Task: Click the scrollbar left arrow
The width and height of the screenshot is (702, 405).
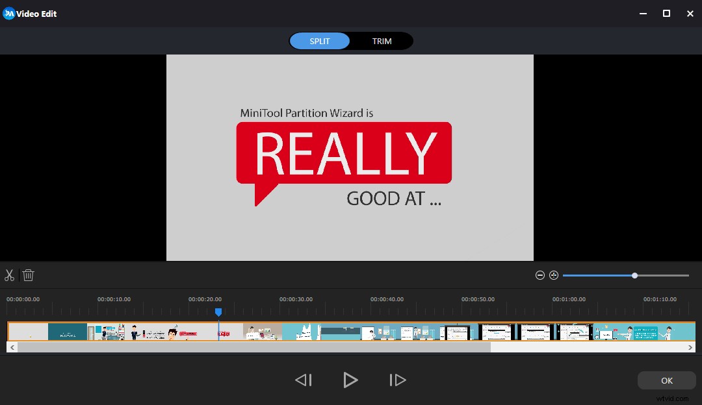Action: (12, 347)
